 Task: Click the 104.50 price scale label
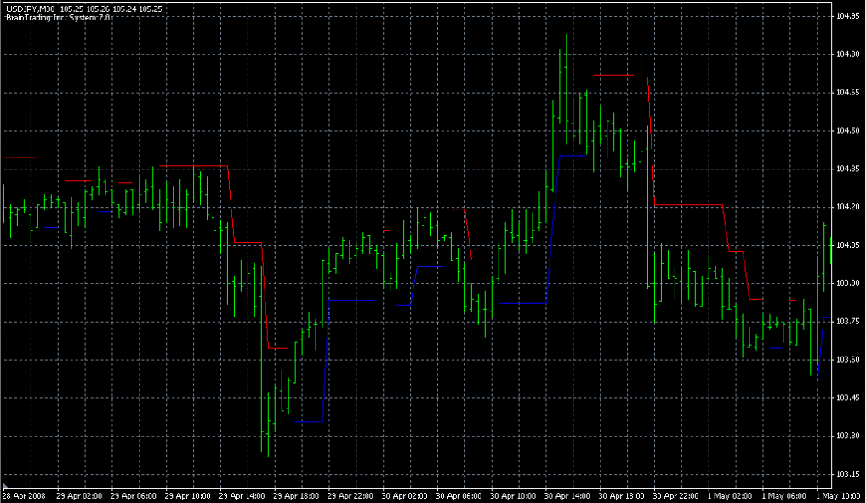(847, 130)
